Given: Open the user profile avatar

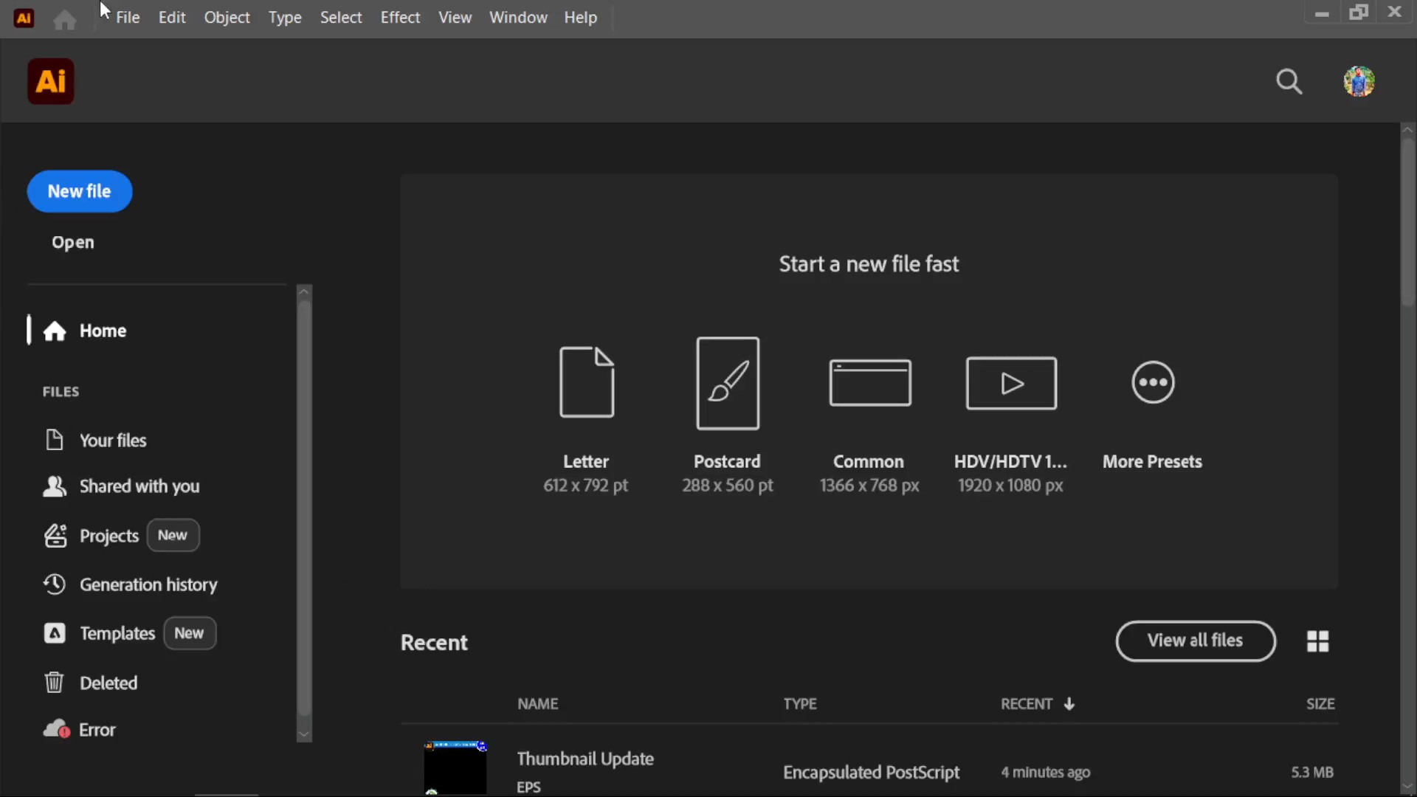Looking at the screenshot, I should 1359,81.
